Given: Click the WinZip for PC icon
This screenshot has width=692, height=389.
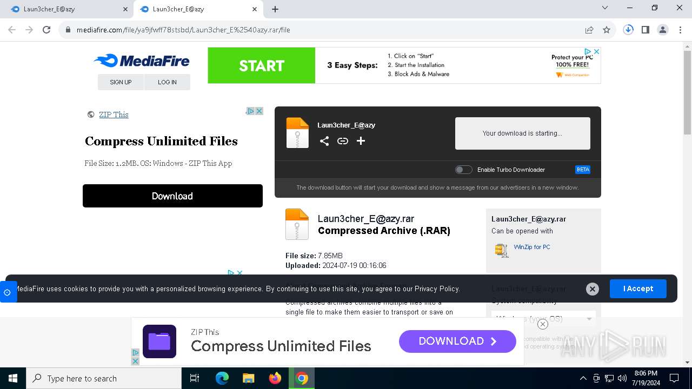Looking at the screenshot, I should 502,250.
